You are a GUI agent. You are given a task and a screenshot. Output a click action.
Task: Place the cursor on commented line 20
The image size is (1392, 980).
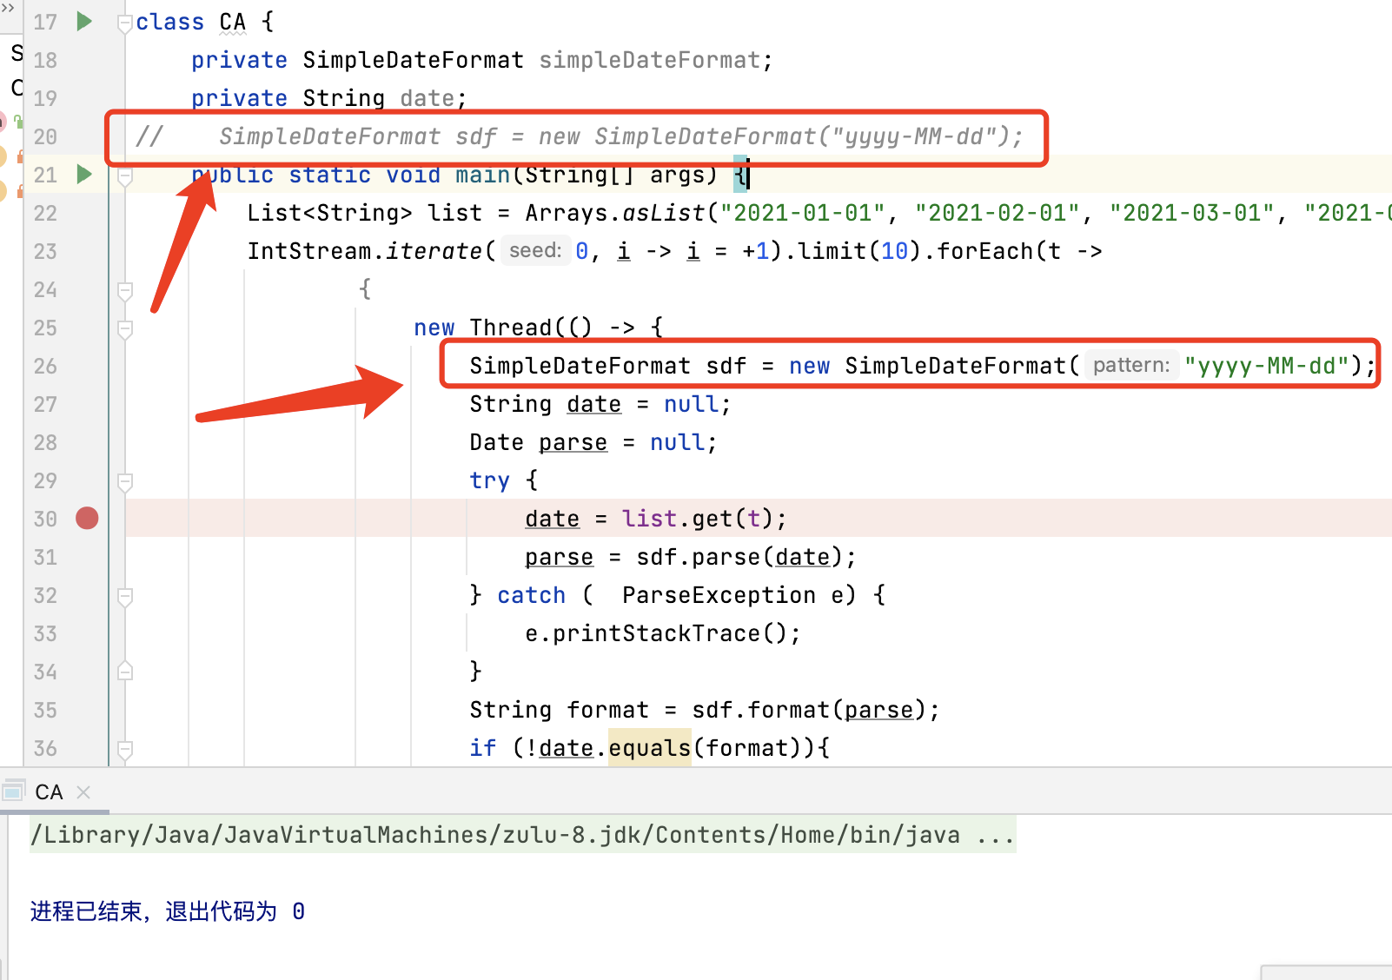tap(608, 136)
